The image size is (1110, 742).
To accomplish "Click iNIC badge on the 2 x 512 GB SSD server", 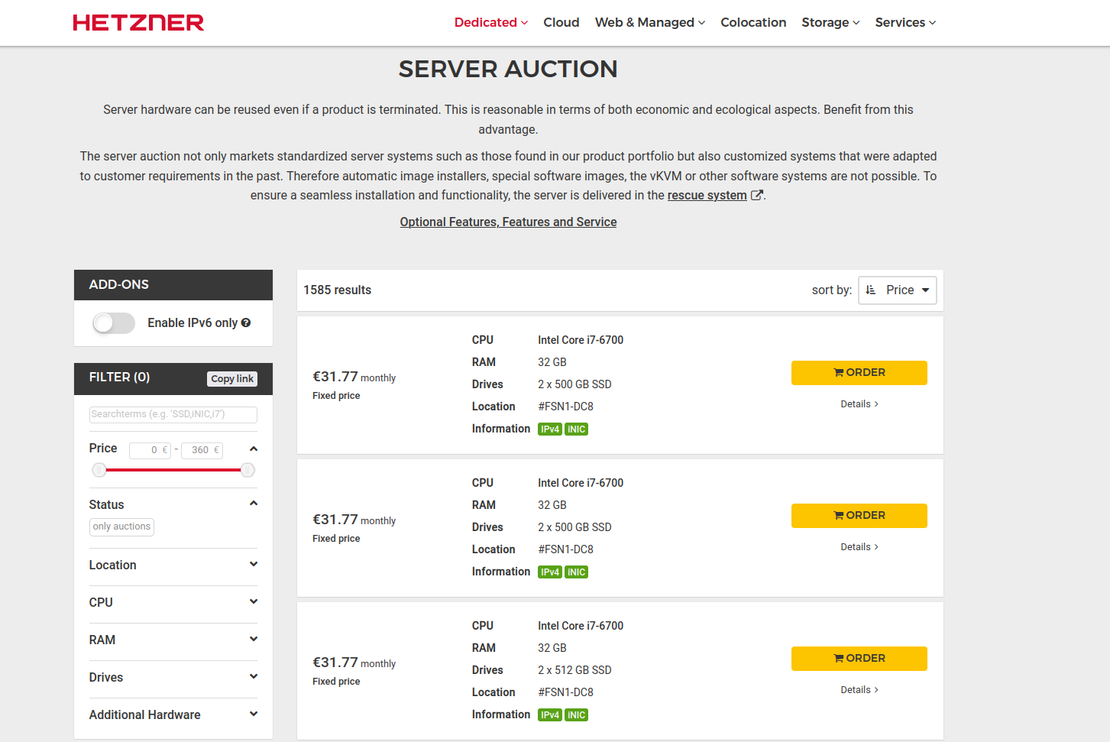I will tap(577, 715).
